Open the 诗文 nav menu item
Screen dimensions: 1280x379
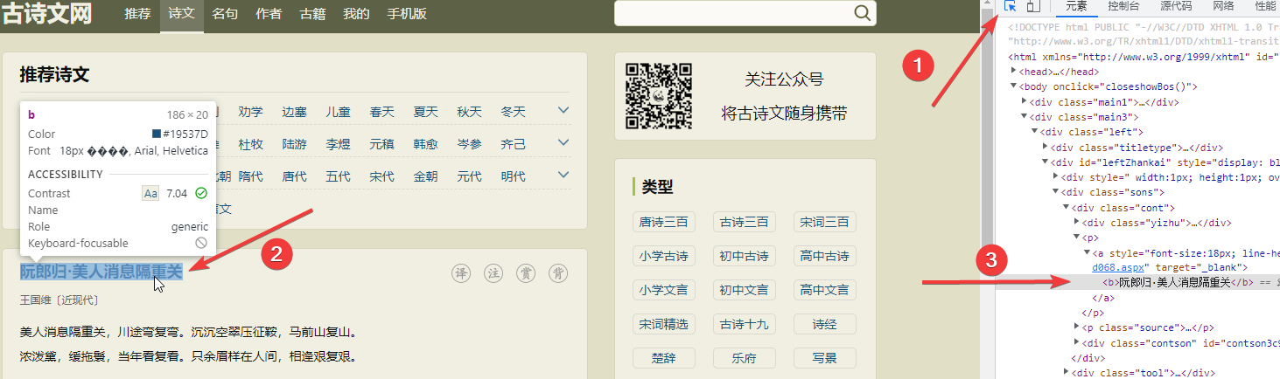point(181,14)
